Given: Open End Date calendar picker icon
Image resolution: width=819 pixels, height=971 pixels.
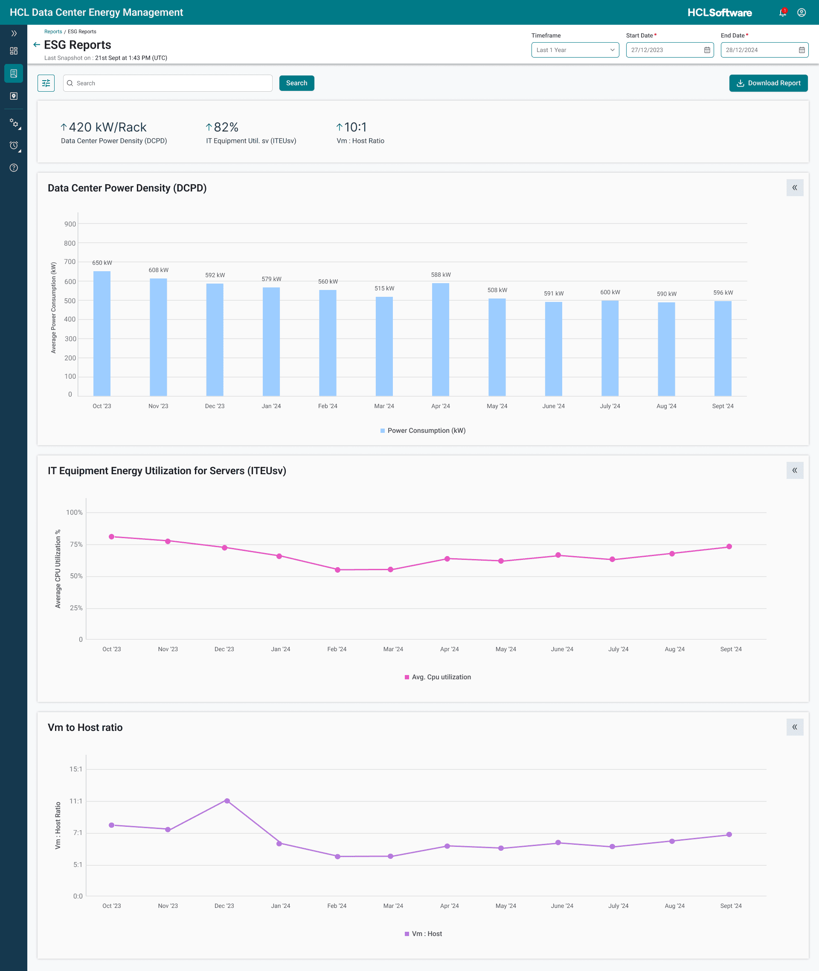Looking at the screenshot, I should coord(802,50).
